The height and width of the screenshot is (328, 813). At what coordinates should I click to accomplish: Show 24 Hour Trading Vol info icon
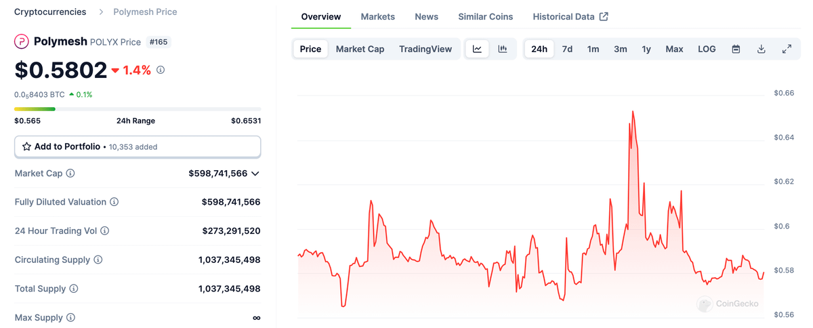click(x=105, y=231)
